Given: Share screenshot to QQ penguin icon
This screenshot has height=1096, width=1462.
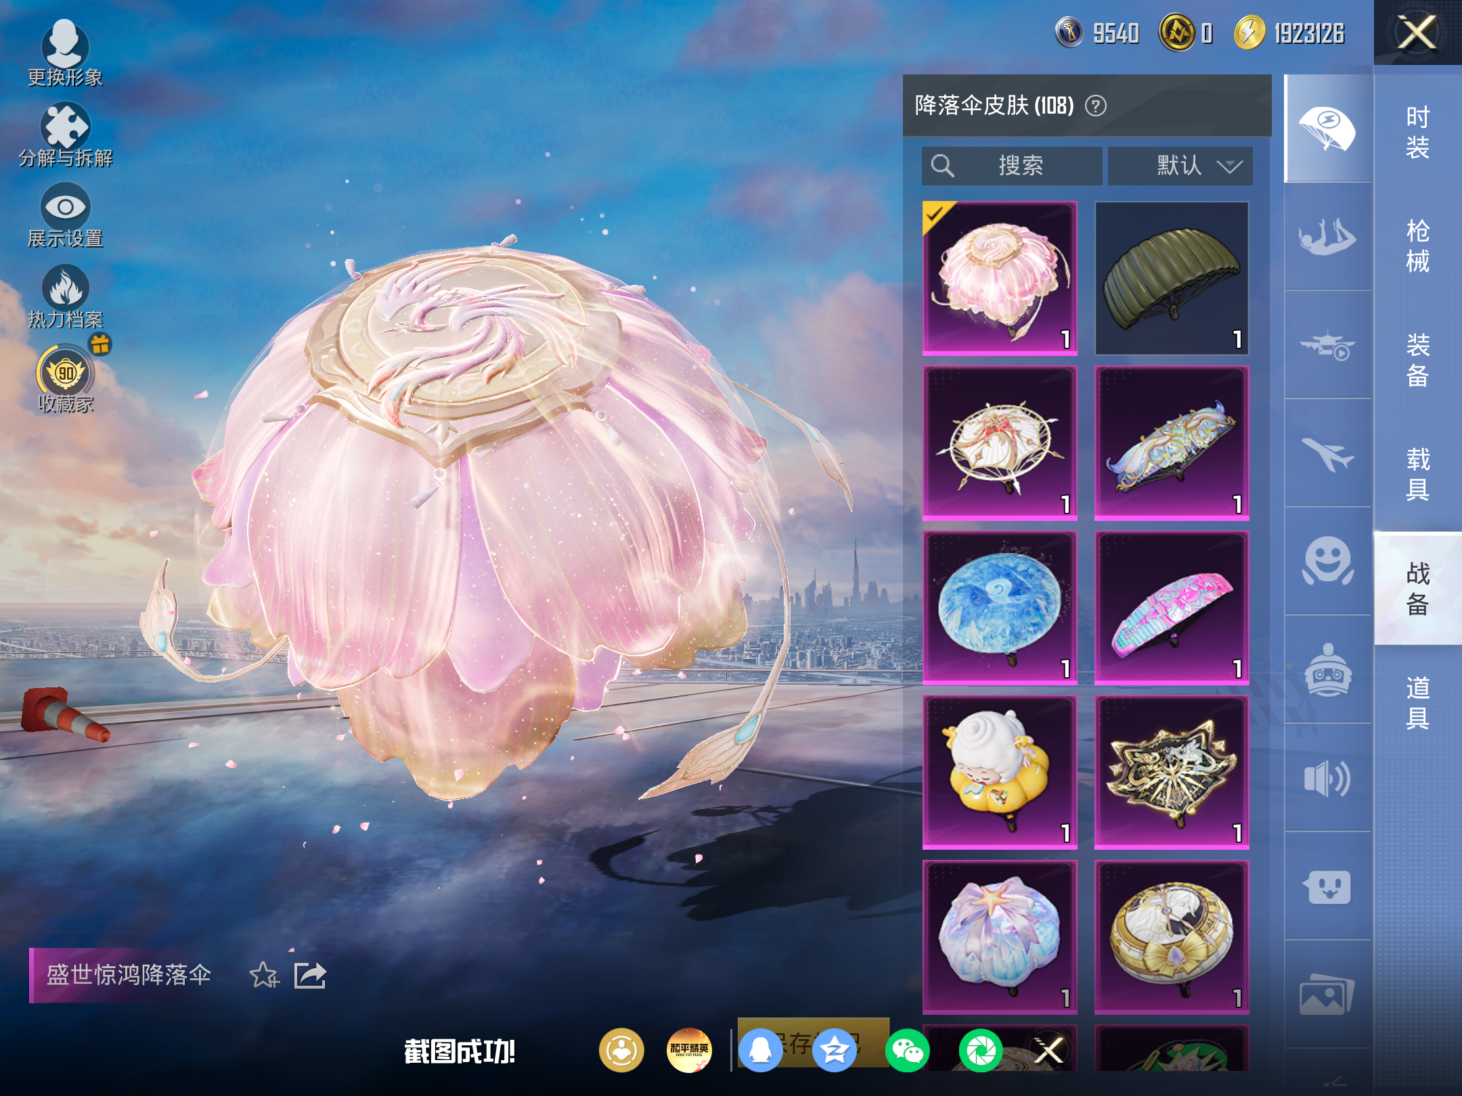Looking at the screenshot, I should 761,1051.
